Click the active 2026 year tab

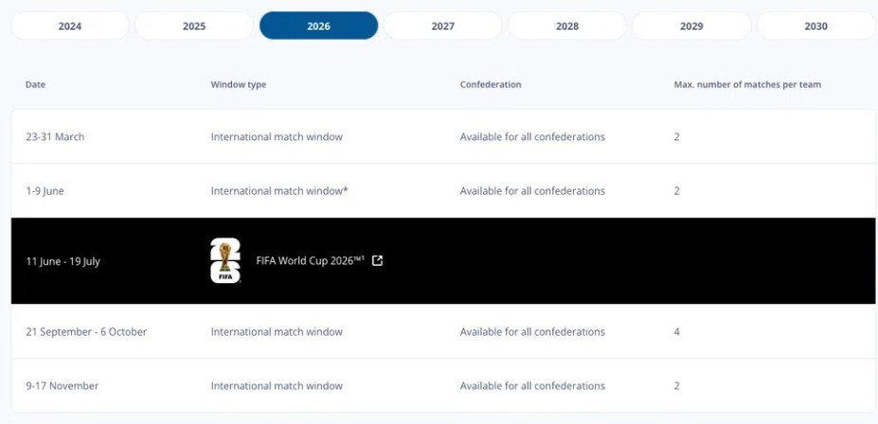coord(318,26)
